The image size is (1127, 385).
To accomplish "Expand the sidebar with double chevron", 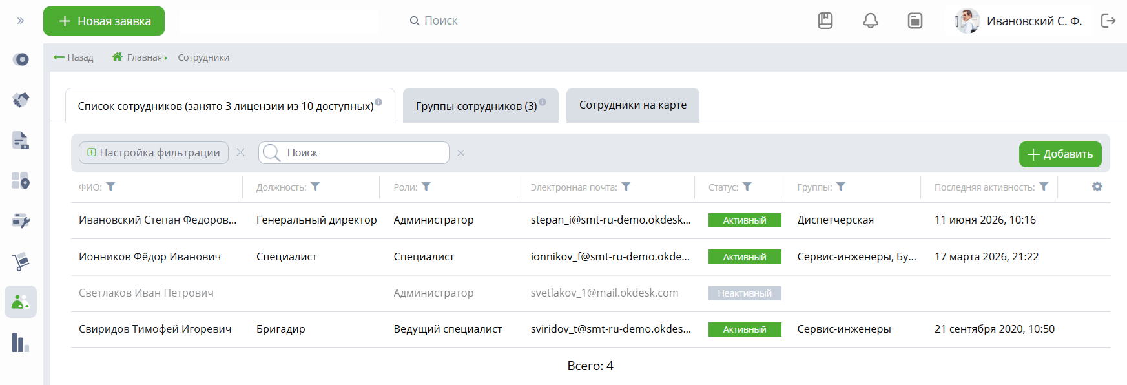I will (x=21, y=21).
